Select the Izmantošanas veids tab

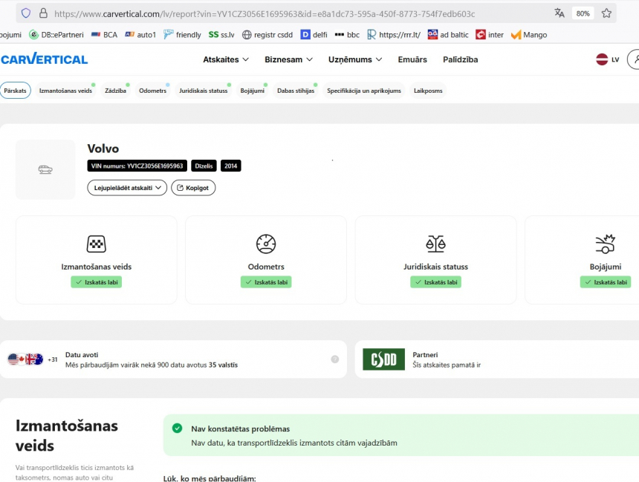[x=65, y=91]
